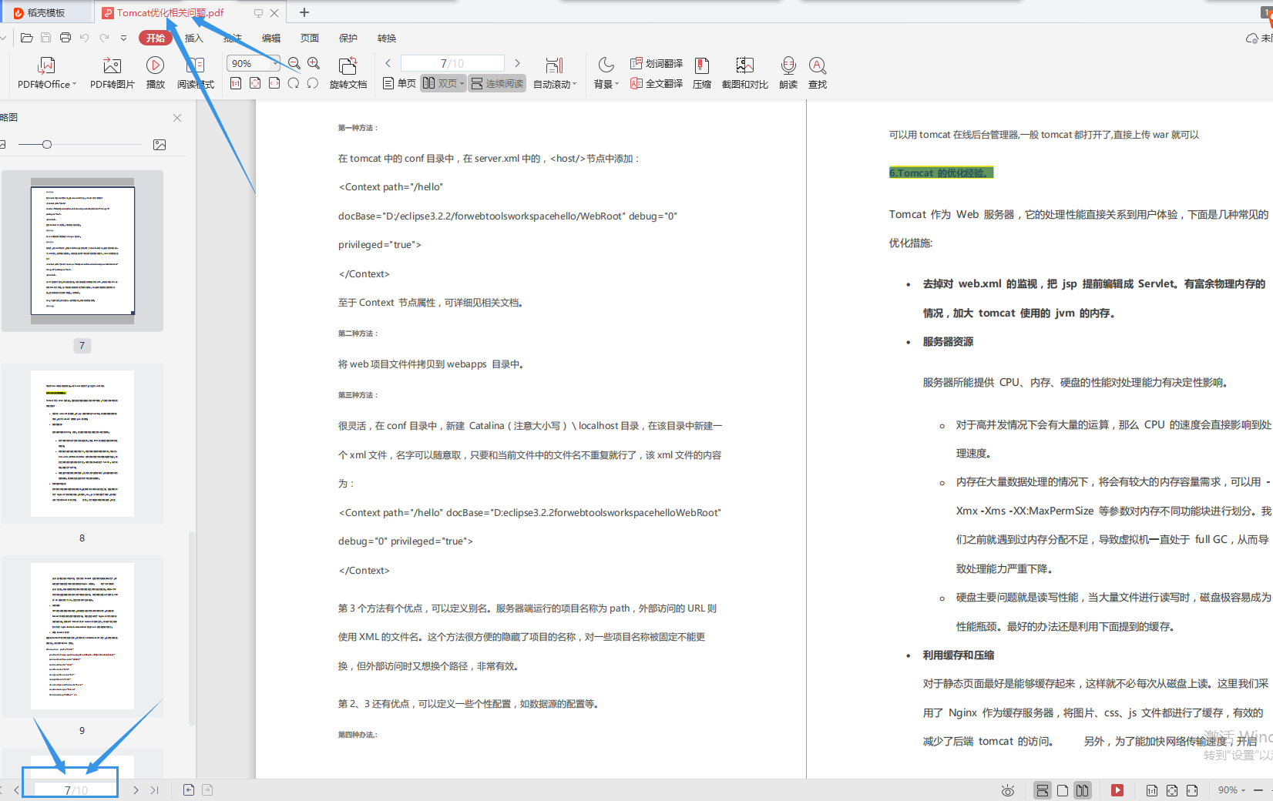The width and height of the screenshot is (1273, 801).
Task: Toggle 连续阅读 continuous reading
Action: 497,83
